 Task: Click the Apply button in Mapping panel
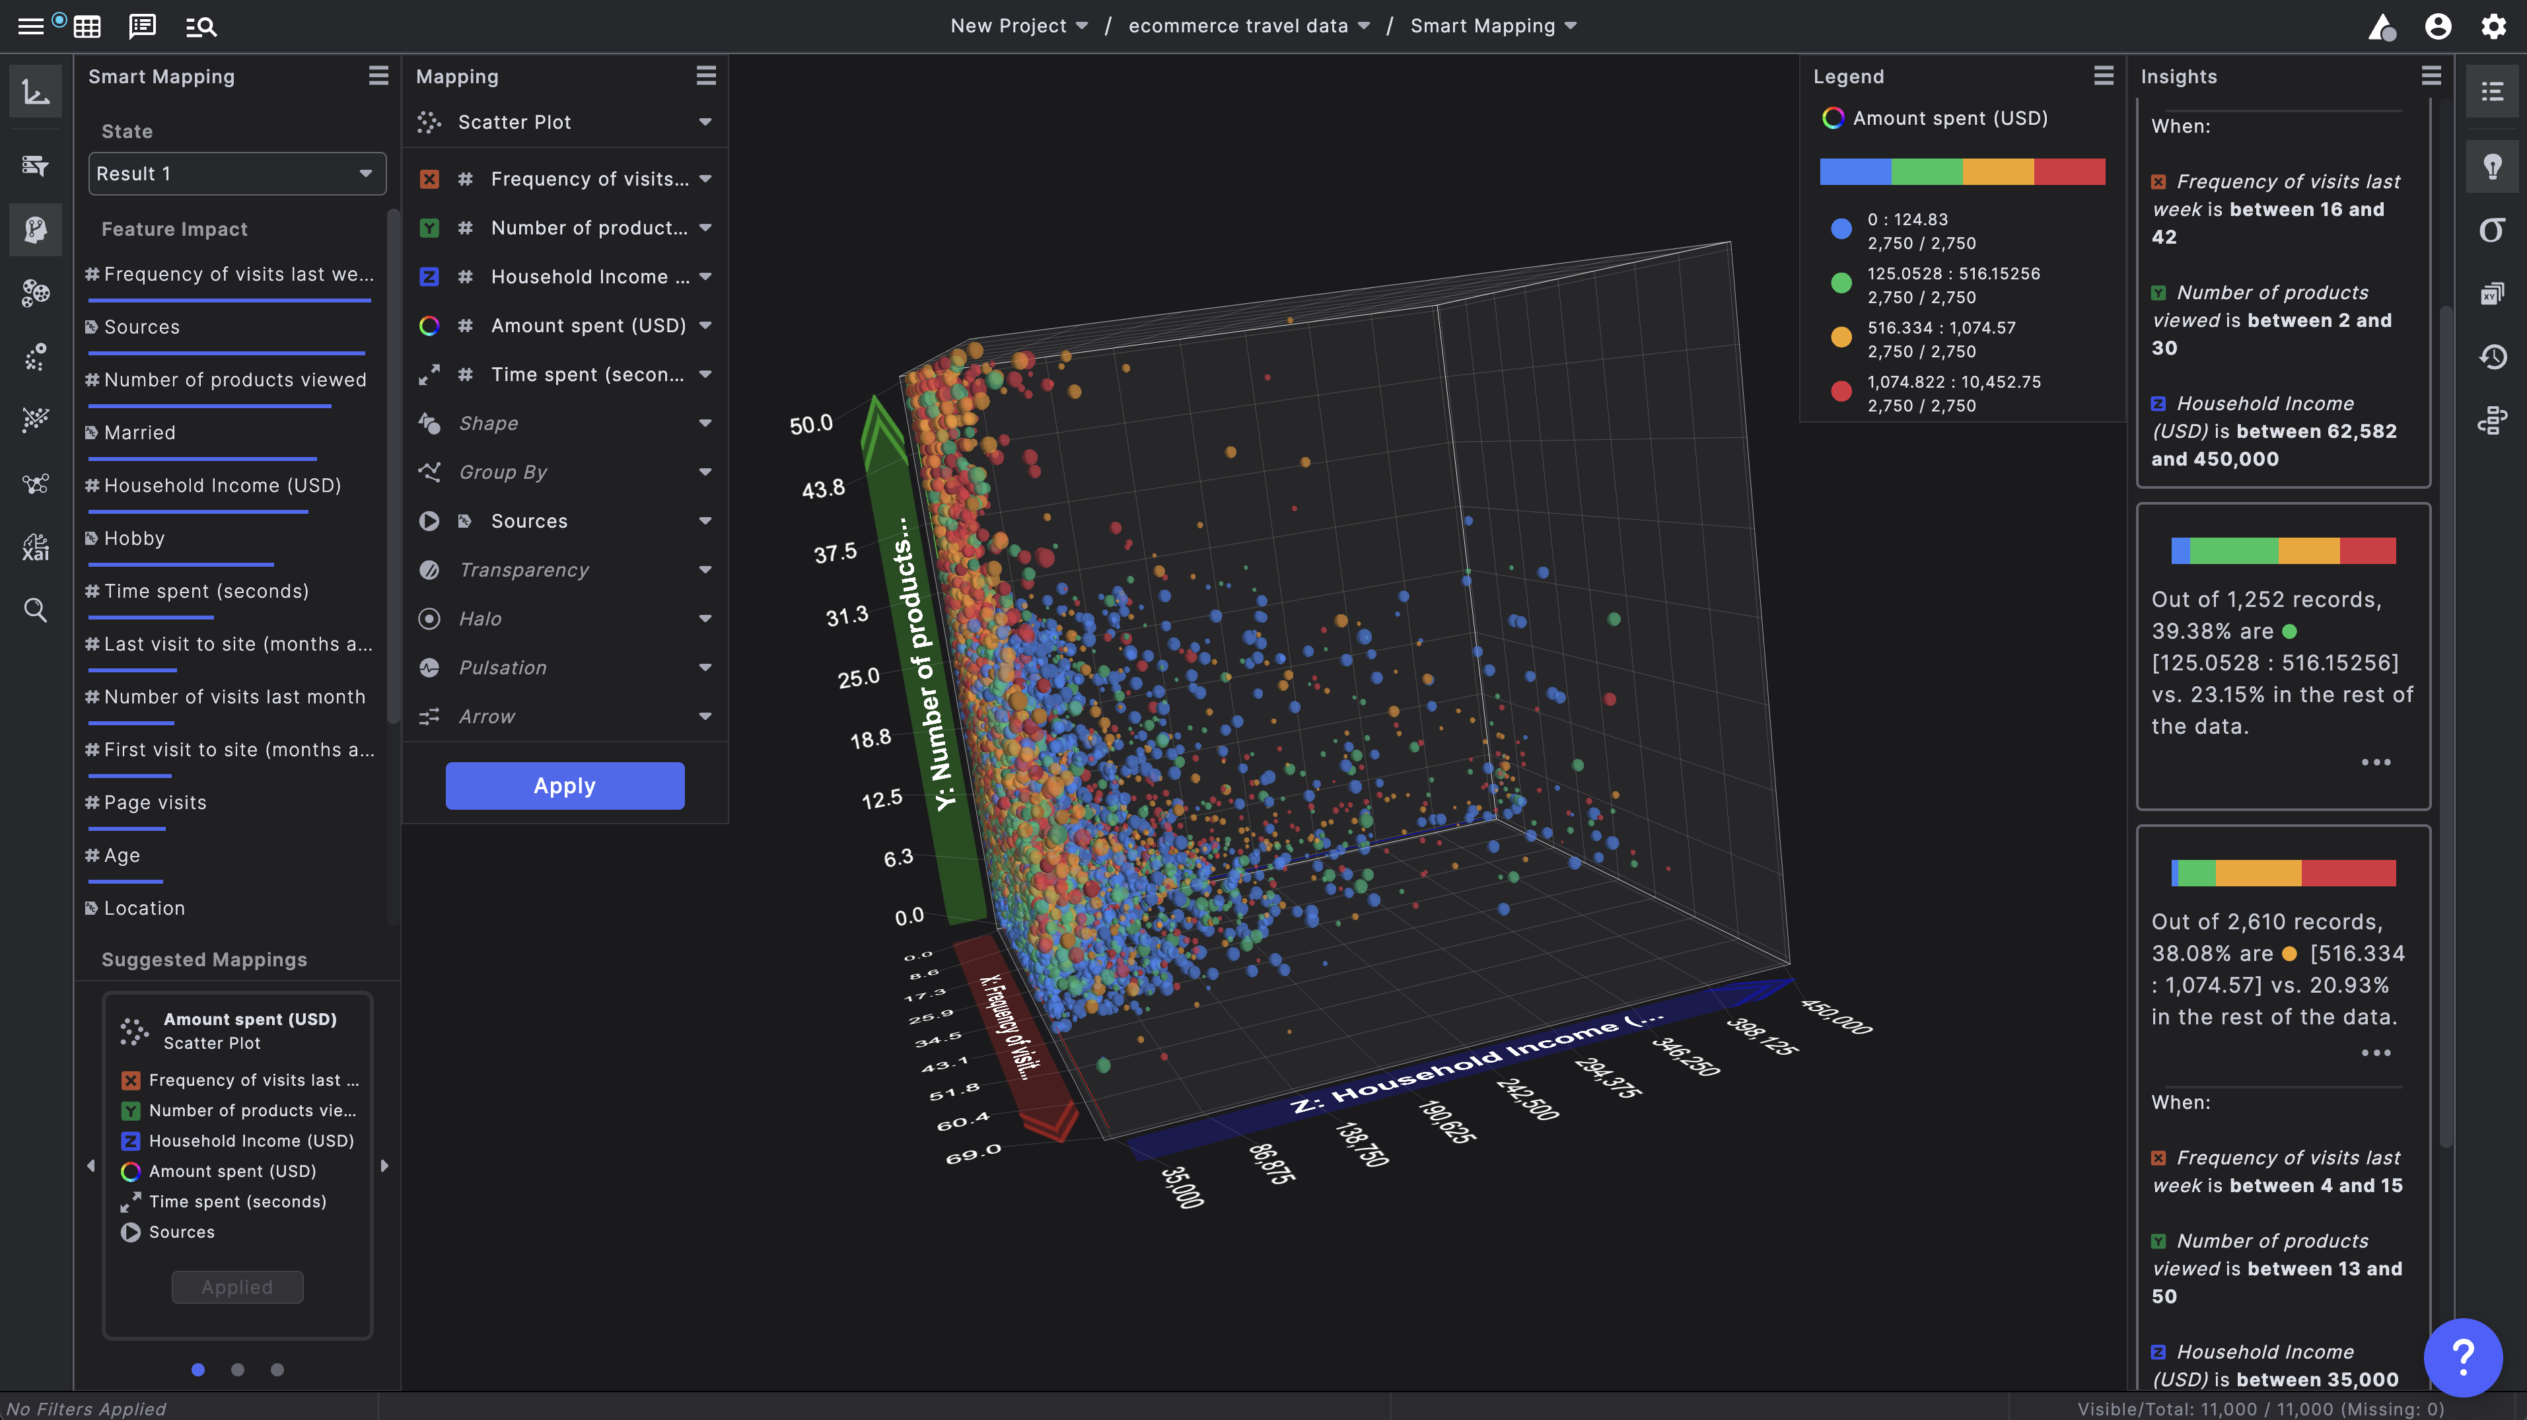[x=564, y=785]
